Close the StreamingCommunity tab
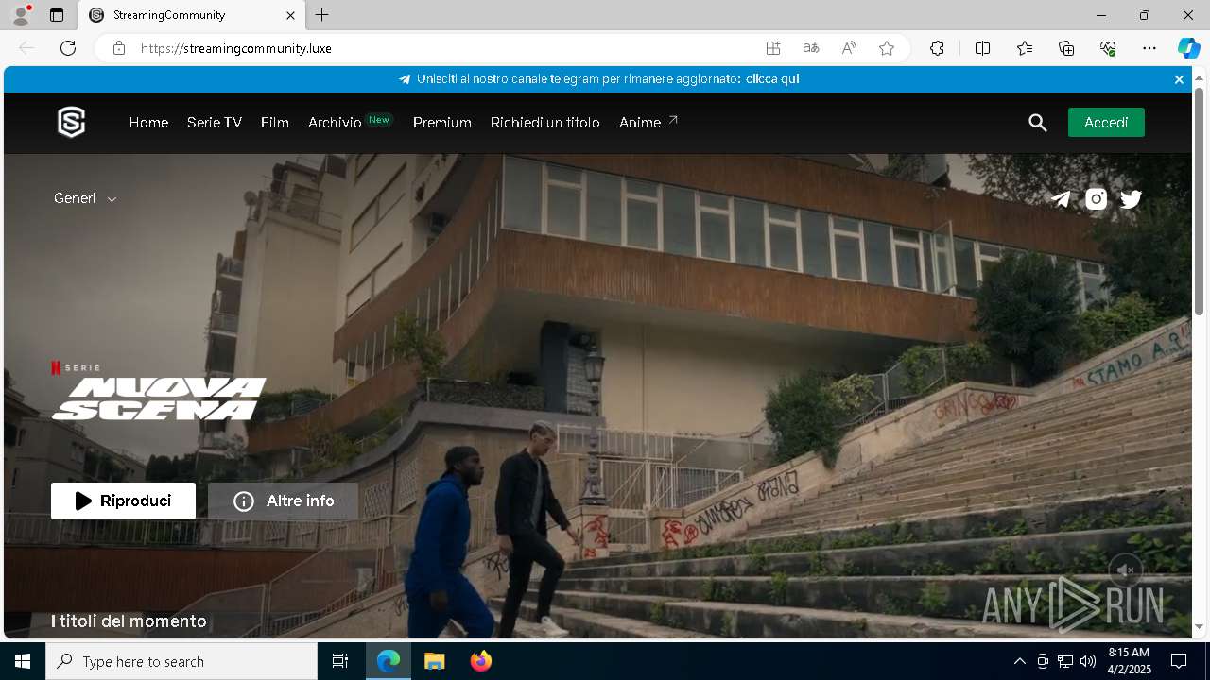1210x680 pixels. click(291, 15)
